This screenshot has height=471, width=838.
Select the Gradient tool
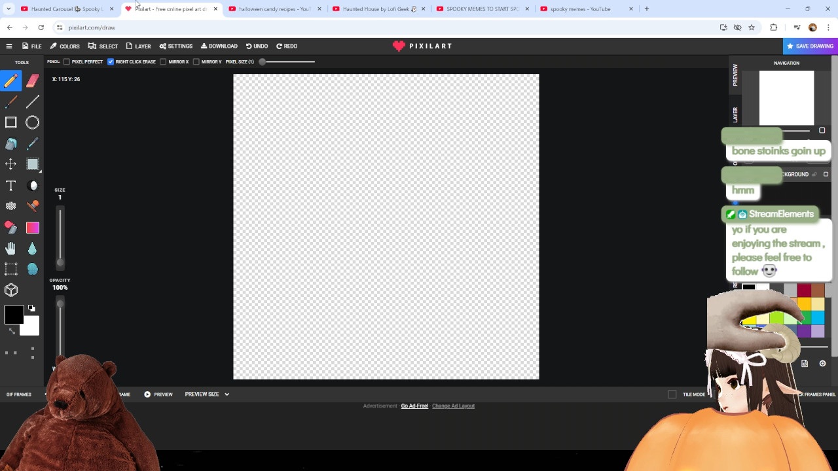coord(33,227)
